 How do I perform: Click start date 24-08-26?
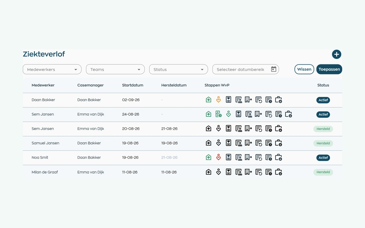[131, 114]
